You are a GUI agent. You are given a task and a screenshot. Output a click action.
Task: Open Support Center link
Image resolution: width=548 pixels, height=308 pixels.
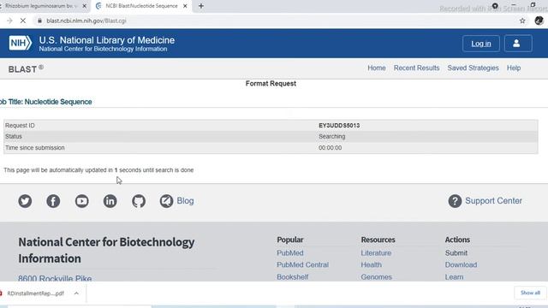click(x=493, y=201)
